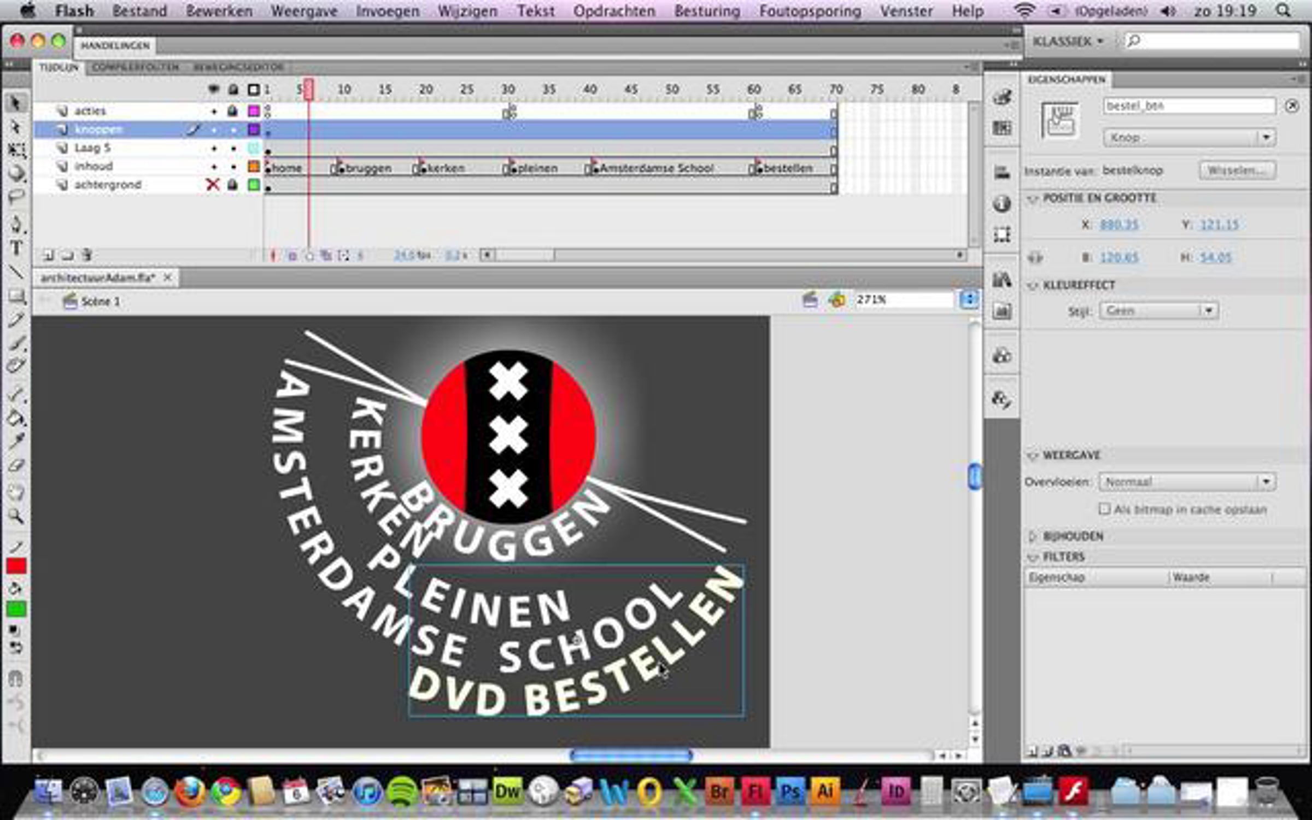Click the Wisselen button
Image resolution: width=1312 pixels, height=820 pixels.
click(1237, 171)
